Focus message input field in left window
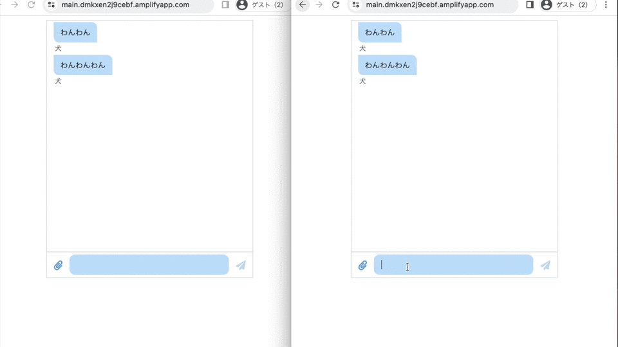Viewport: 618px width, 347px height. (x=149, y=265)
